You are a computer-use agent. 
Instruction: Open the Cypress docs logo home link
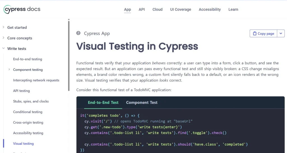point(22,9)
